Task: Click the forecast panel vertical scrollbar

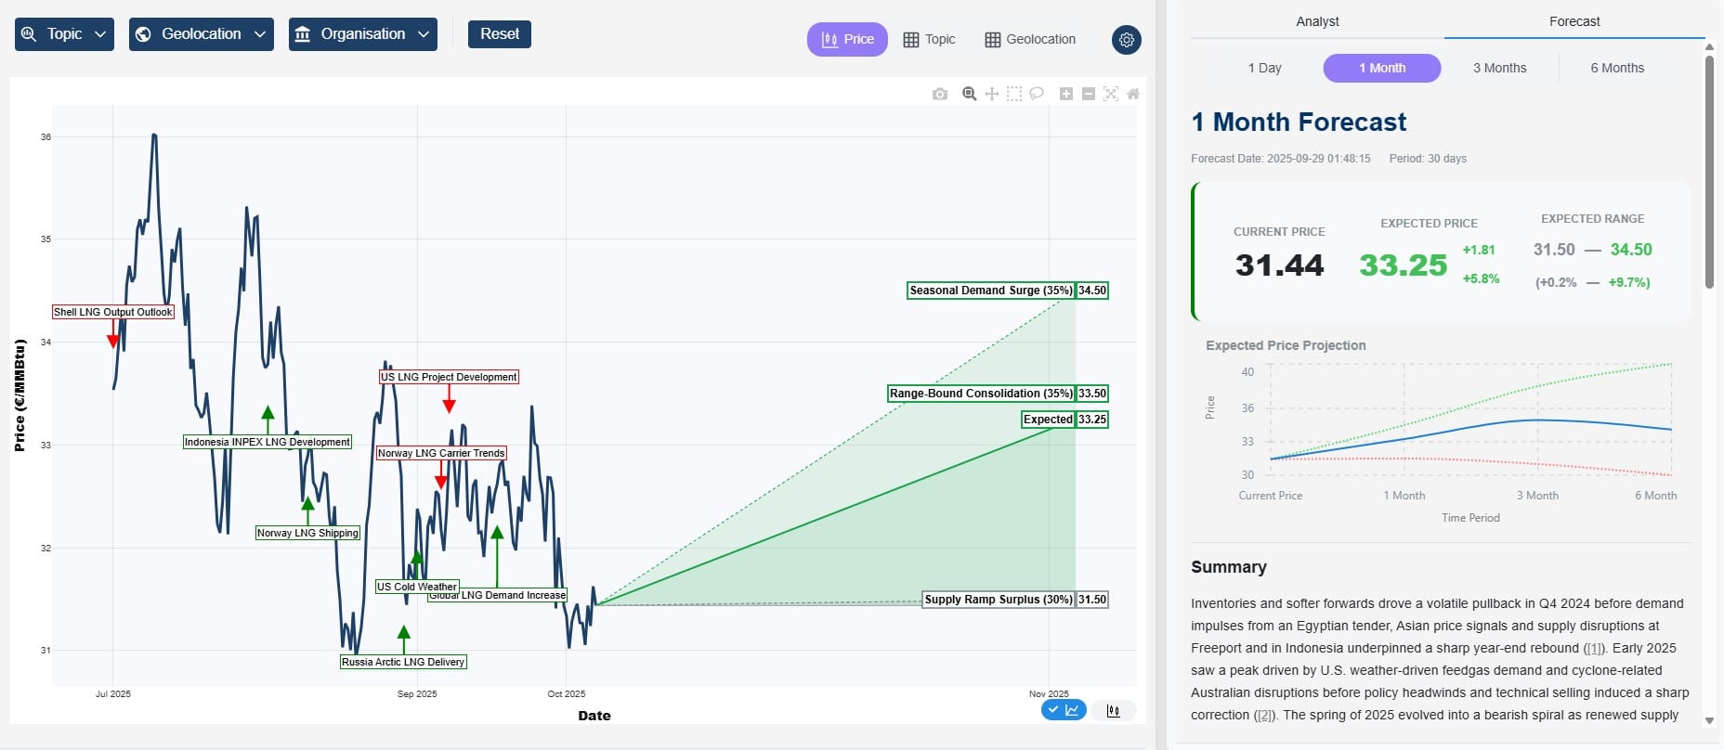Action: click(x=1709, y=172)
